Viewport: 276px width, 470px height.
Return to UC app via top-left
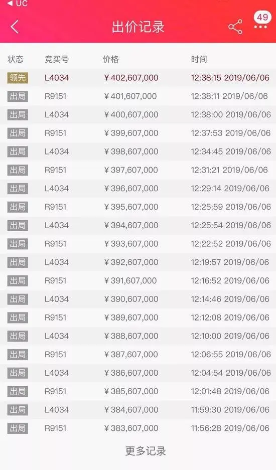tap(18, 4)
